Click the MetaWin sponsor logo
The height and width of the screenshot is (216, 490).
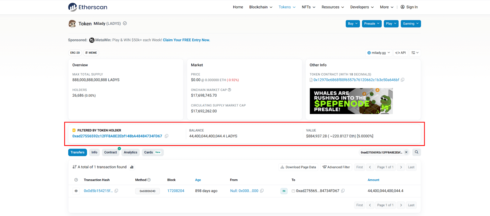click(92, 40)
